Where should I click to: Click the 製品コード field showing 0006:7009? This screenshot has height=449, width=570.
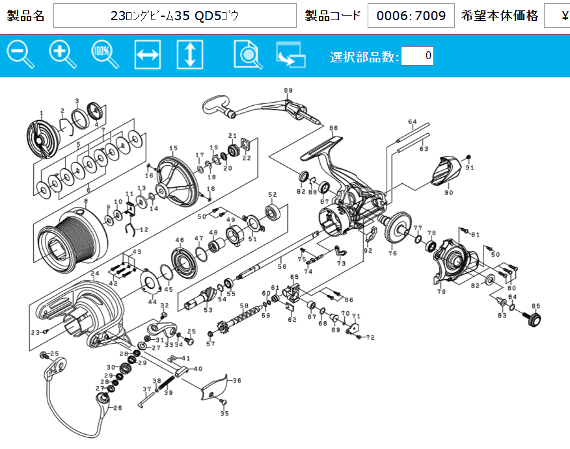(x=411, y=16)
